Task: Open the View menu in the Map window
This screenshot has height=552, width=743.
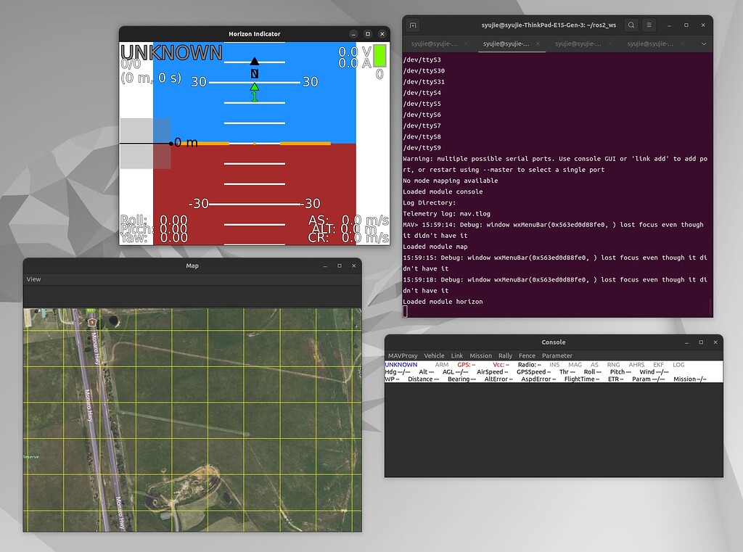Action: (x=32, y=279)
